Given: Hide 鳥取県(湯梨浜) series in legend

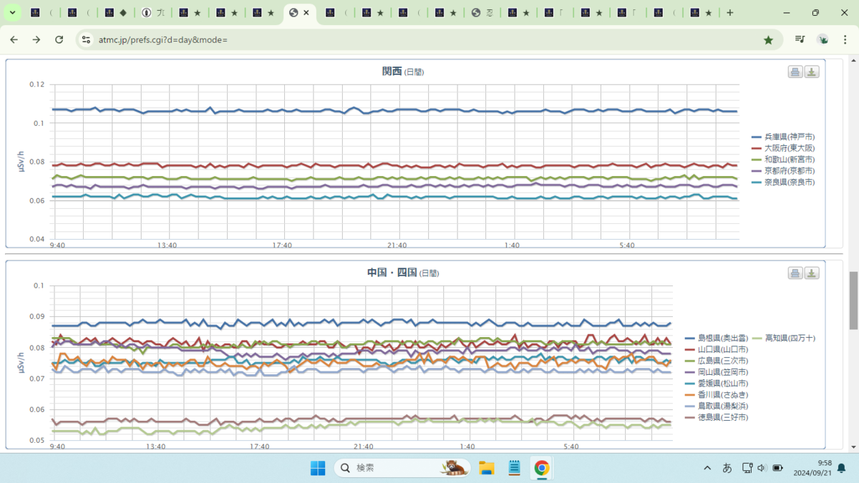Looking at the screenshot, I should pyautogui.click(x=717, y=406).
